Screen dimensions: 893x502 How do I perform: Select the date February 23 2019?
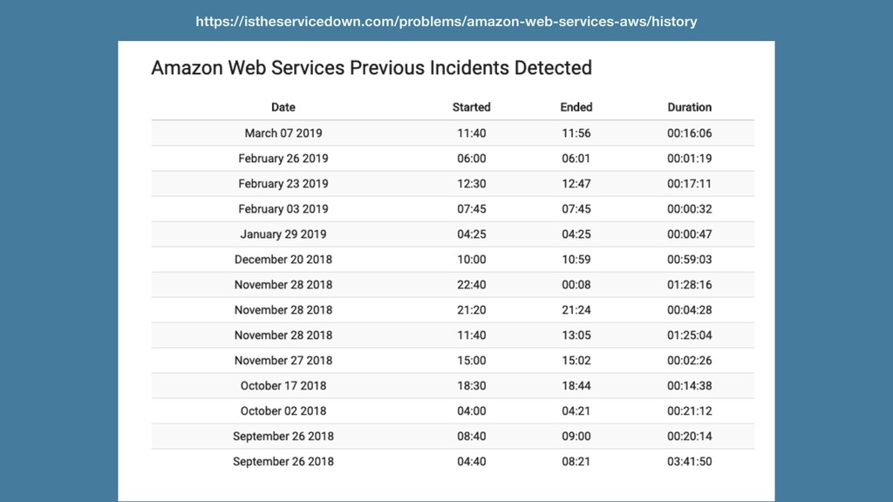click(283, 184)
